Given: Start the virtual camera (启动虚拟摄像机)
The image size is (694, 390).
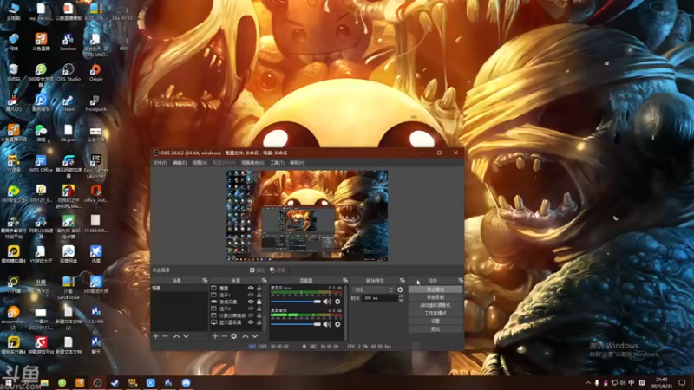Looking at the screenshot, I should click(435, 306).
